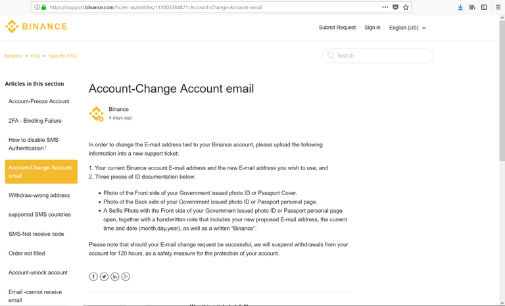Image resolution: width=505 pixels, height=306 pixels.
Task: Open supported SMS countries article
Action: [39, 215]
